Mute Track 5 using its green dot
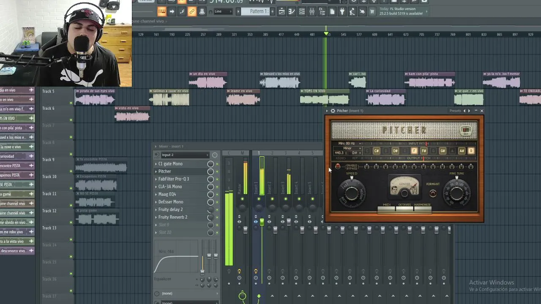Viewport: 541px width, 304px height. tap(71, 103)
